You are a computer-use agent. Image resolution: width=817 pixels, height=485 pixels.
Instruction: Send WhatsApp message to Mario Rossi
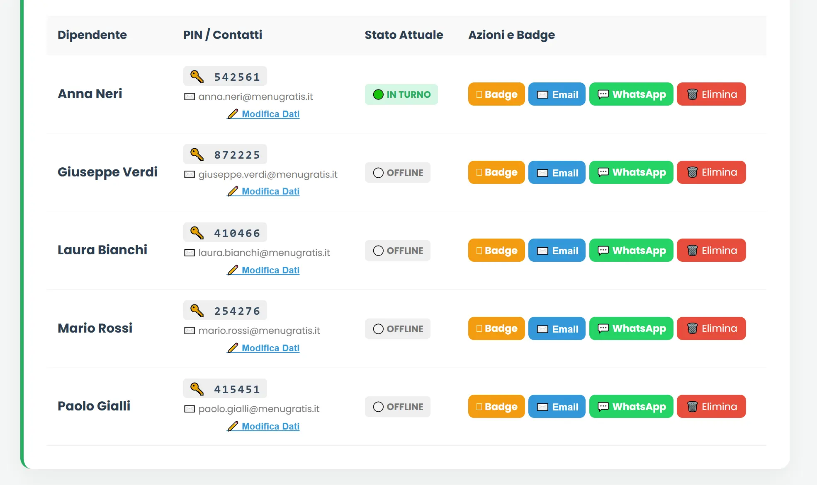631,328
